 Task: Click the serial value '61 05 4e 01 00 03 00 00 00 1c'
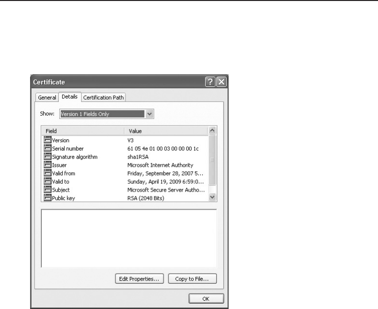[163, 148]
